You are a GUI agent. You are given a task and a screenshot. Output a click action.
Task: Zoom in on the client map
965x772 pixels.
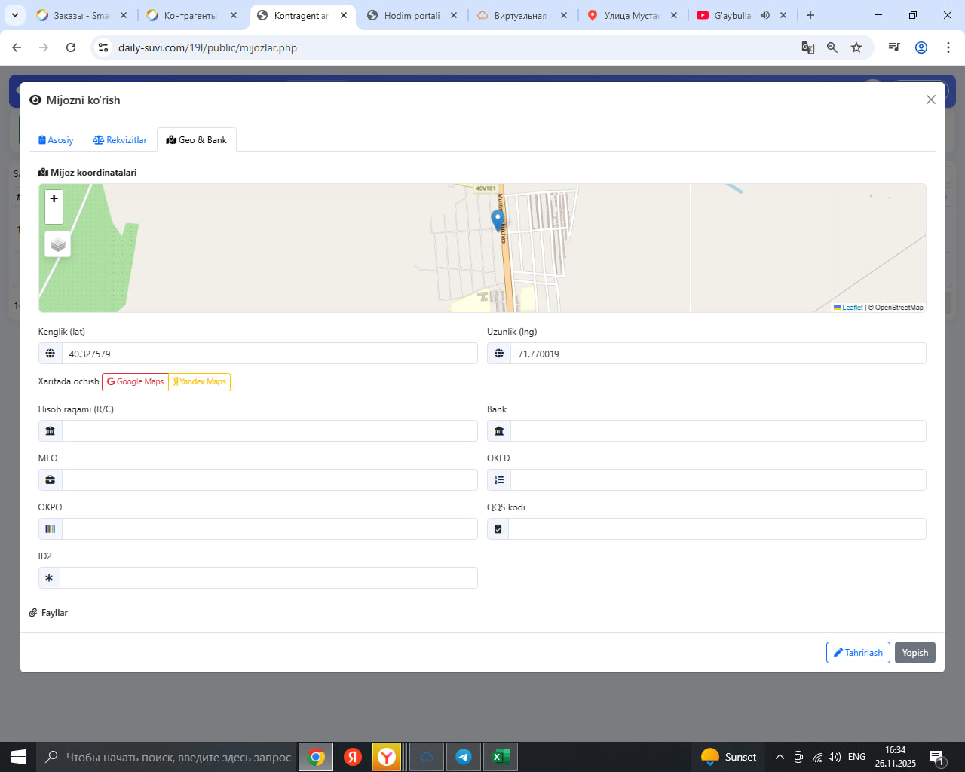pos(54,198)
